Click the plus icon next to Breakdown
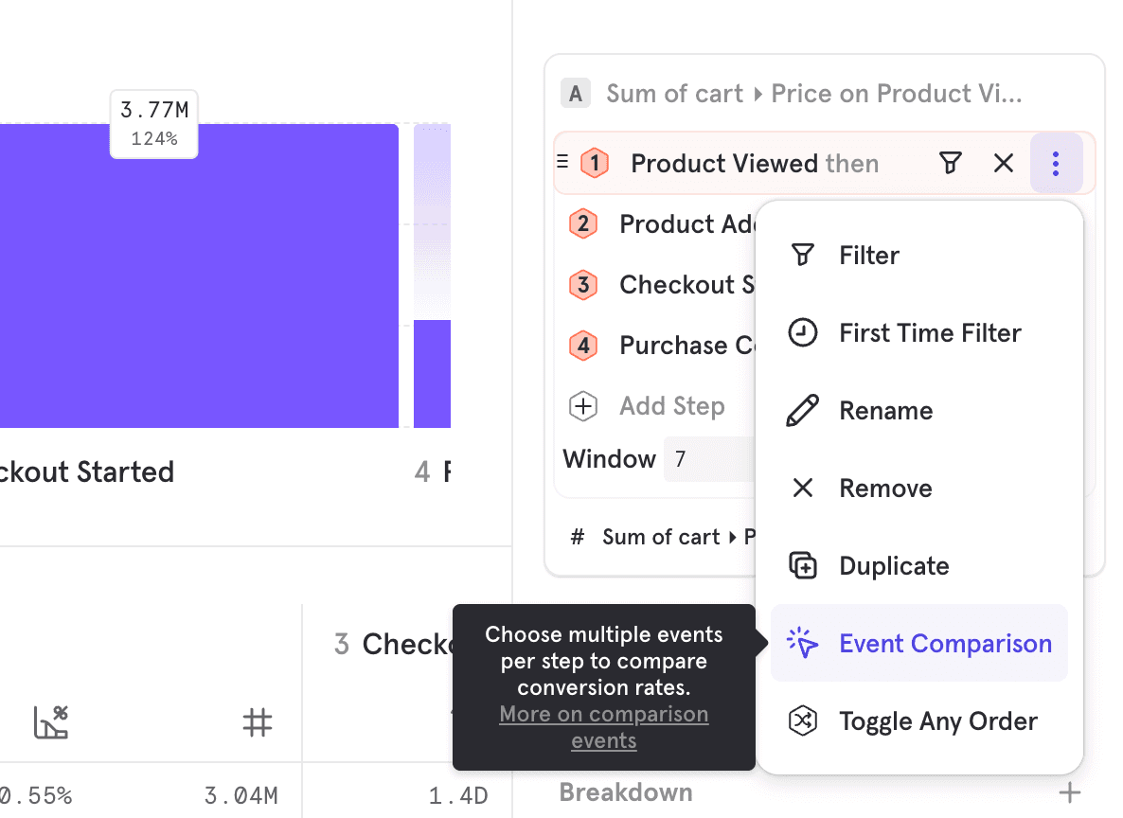This screenshot has width=1123, height=818. coord(1069,792)
